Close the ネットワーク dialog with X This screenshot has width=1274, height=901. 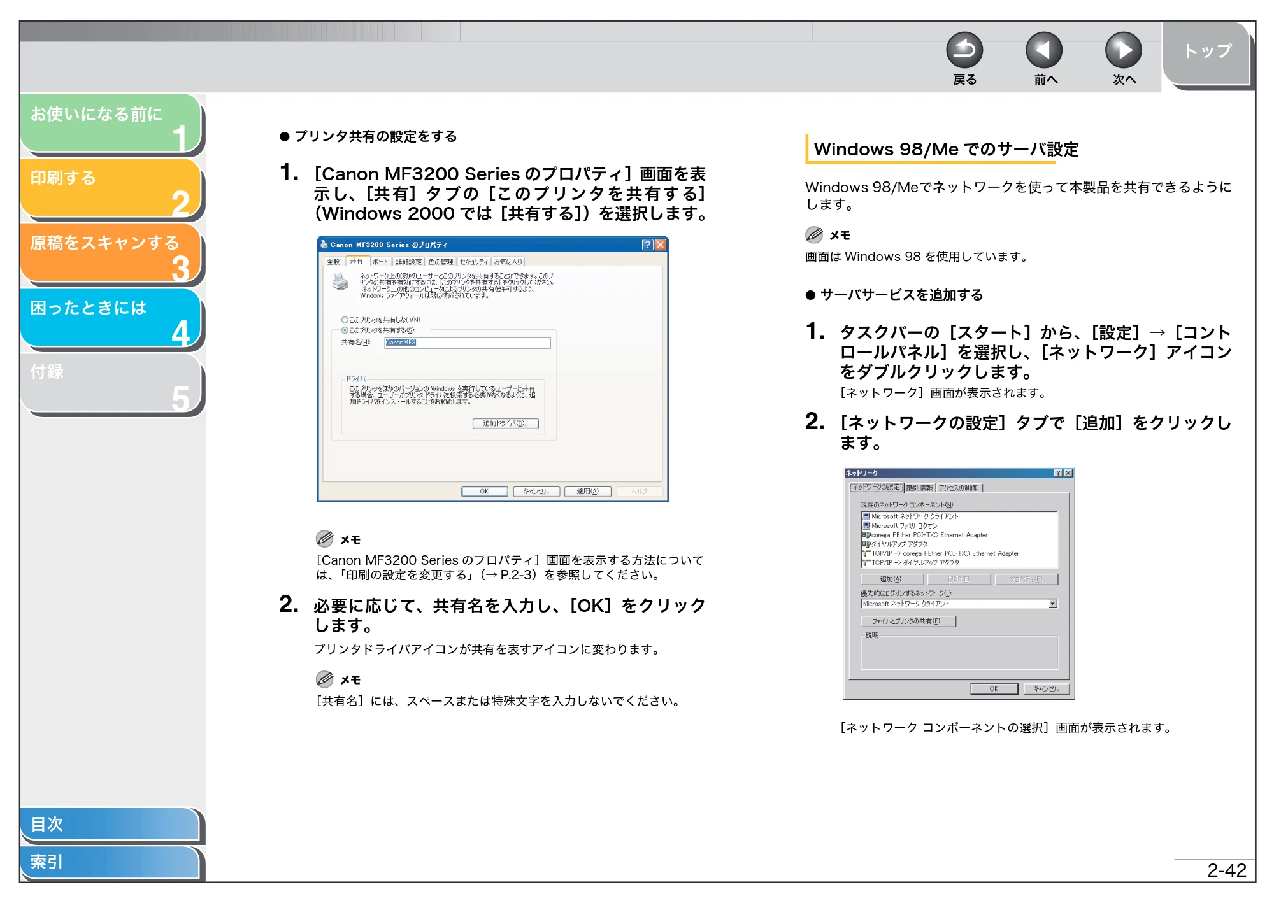[x=1068, y=473]
